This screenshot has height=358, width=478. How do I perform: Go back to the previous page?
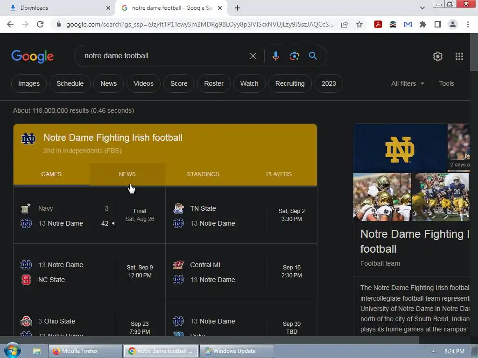click(x=10, y=24)
